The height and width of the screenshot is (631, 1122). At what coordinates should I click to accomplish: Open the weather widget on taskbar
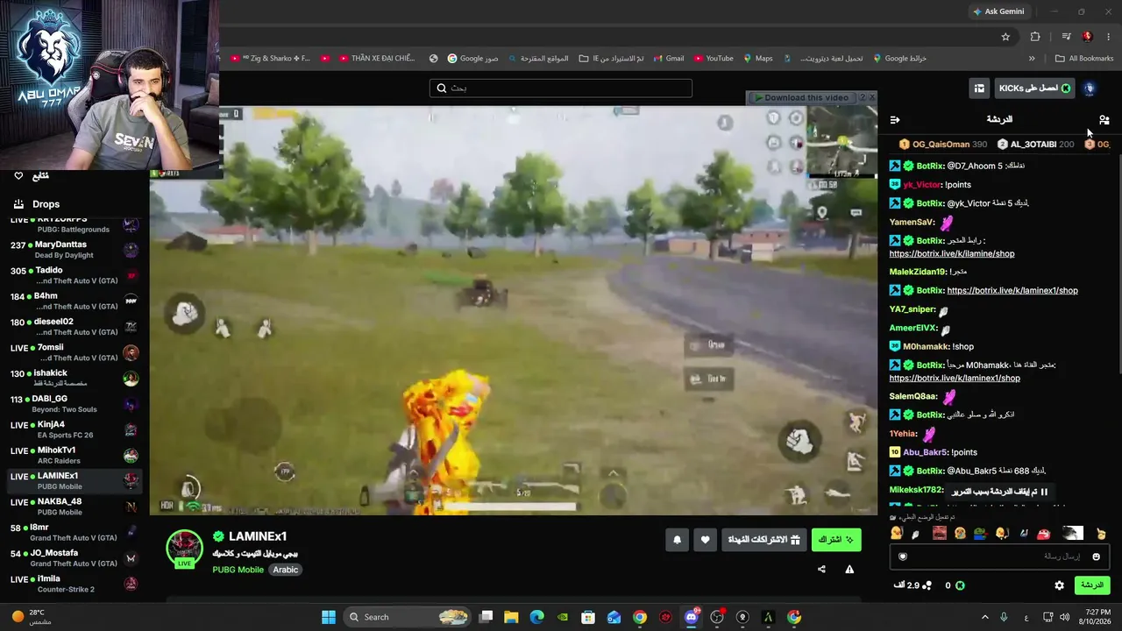tap(31, 617)
